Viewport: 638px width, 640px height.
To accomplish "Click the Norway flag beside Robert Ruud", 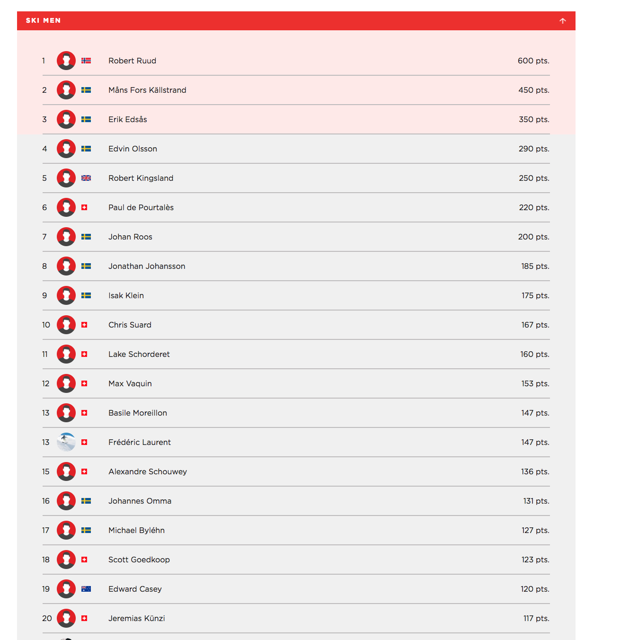I will click(x=86, y=61).
